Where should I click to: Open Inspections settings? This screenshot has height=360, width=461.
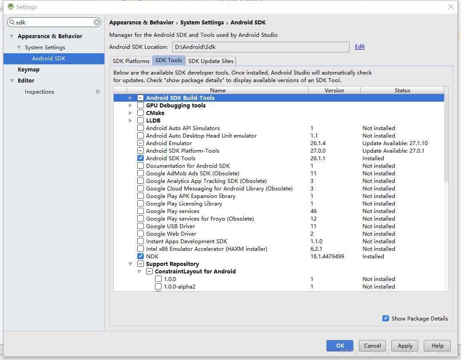coord(40,92)
